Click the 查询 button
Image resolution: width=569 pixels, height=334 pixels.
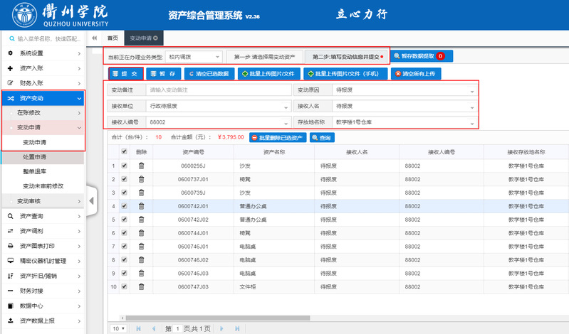point(322,138)
